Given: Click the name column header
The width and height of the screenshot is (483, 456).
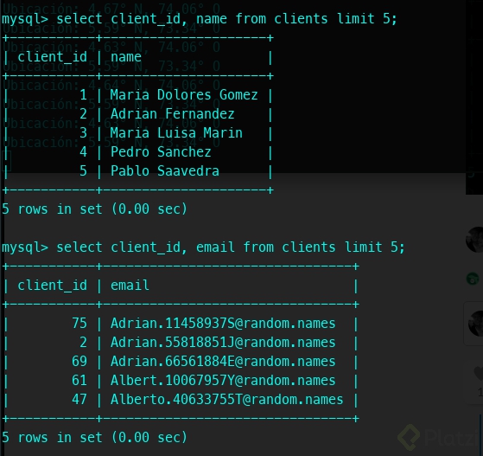Looking at the screenshot, I should 125,57.
